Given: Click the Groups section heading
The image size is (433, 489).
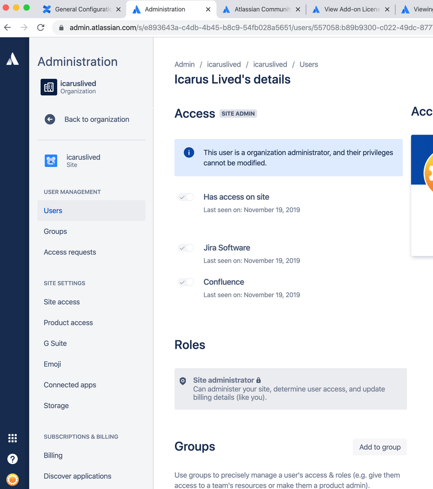Looking at the screenshot, I should click(x=195, y=446).
